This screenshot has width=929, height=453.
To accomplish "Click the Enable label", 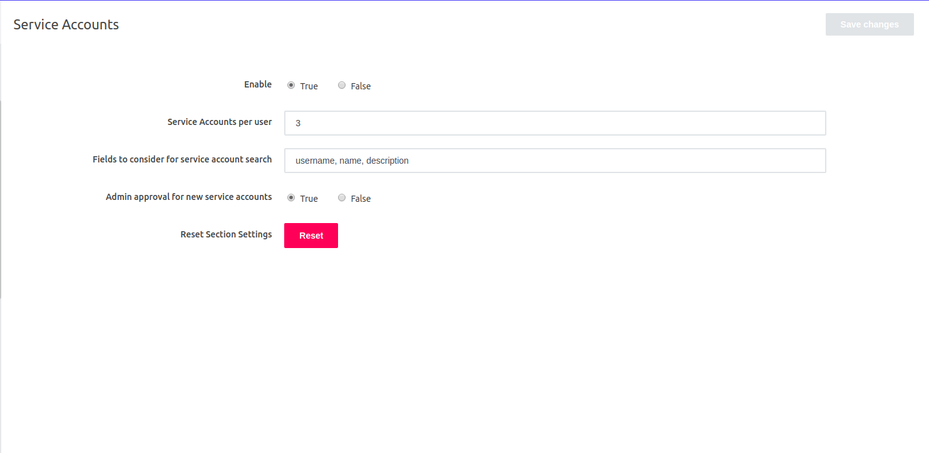I will (257, 84).
